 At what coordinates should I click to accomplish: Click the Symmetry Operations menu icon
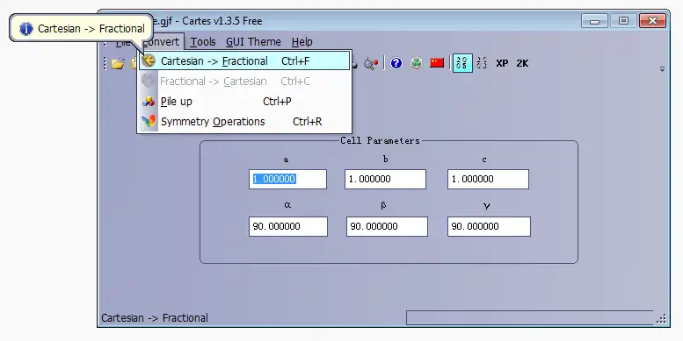149,121
